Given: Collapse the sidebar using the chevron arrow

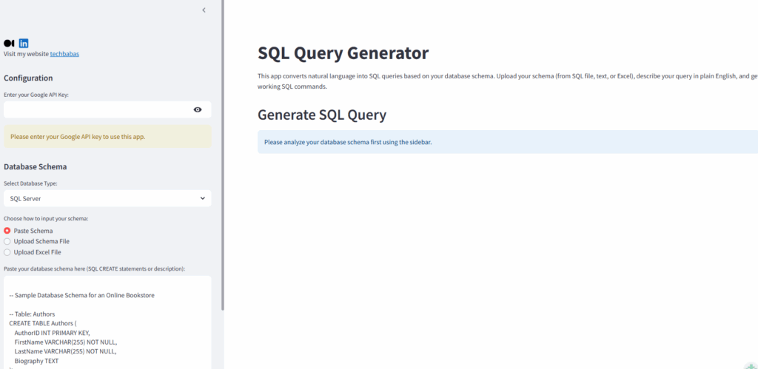Looking at the screenshot, I should (x=204, y=10).
